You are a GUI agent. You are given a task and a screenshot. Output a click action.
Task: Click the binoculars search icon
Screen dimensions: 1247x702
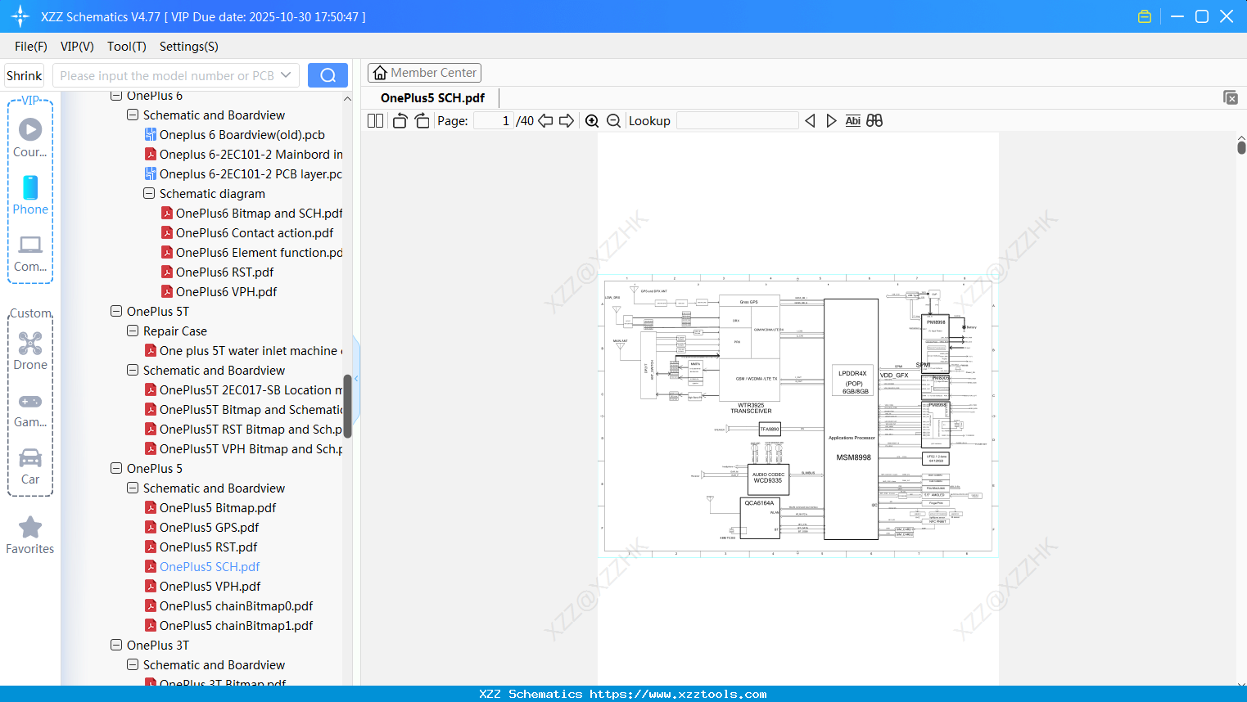coord(874,121)
